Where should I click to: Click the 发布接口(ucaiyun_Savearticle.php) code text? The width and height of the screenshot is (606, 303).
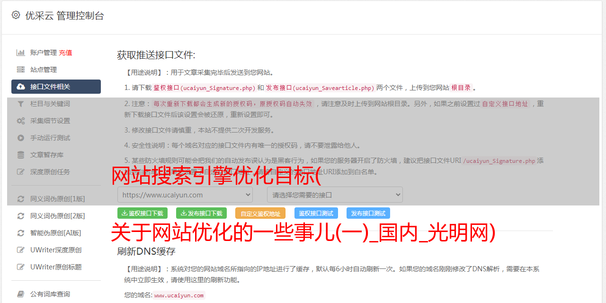320,88
